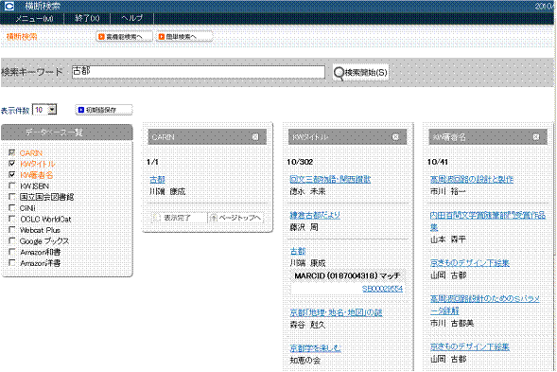557x372 pixels.
Task: Check the Google ブックス checkbox
Action: tap(12, 240)
